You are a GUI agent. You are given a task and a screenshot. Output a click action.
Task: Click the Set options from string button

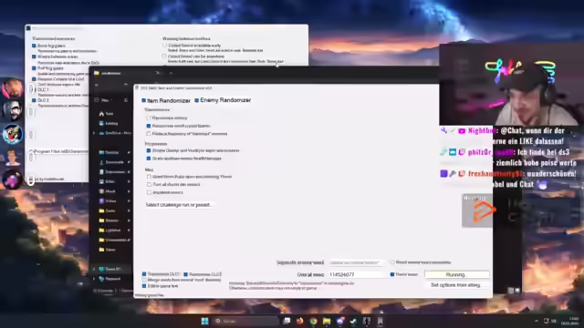point(455,285)
